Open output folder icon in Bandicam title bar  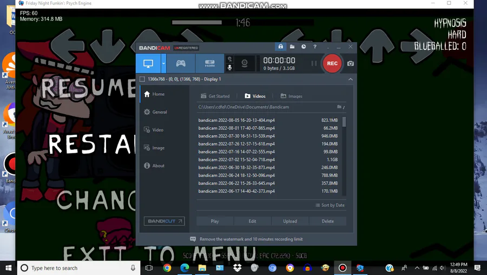(292, 47)
